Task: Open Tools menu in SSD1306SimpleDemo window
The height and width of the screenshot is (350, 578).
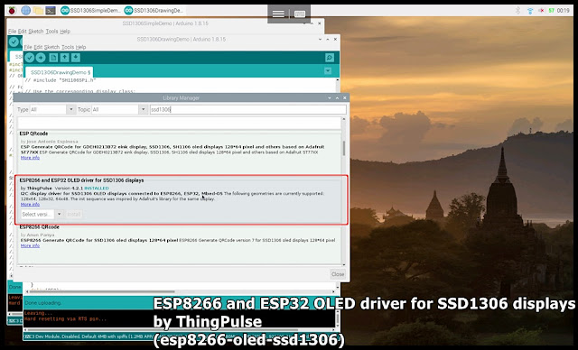Action: click(x=51, y=32)
